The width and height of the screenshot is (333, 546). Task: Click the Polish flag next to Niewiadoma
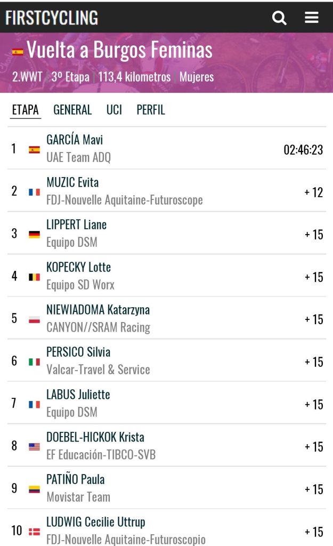click(x=34, y=319)
